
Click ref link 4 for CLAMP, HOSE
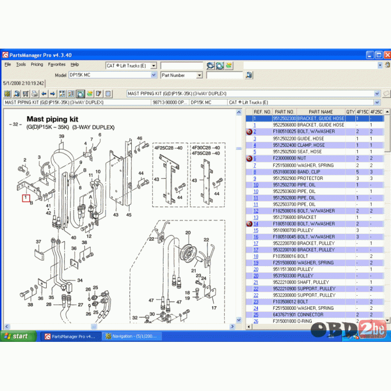(x=255, y=145)
